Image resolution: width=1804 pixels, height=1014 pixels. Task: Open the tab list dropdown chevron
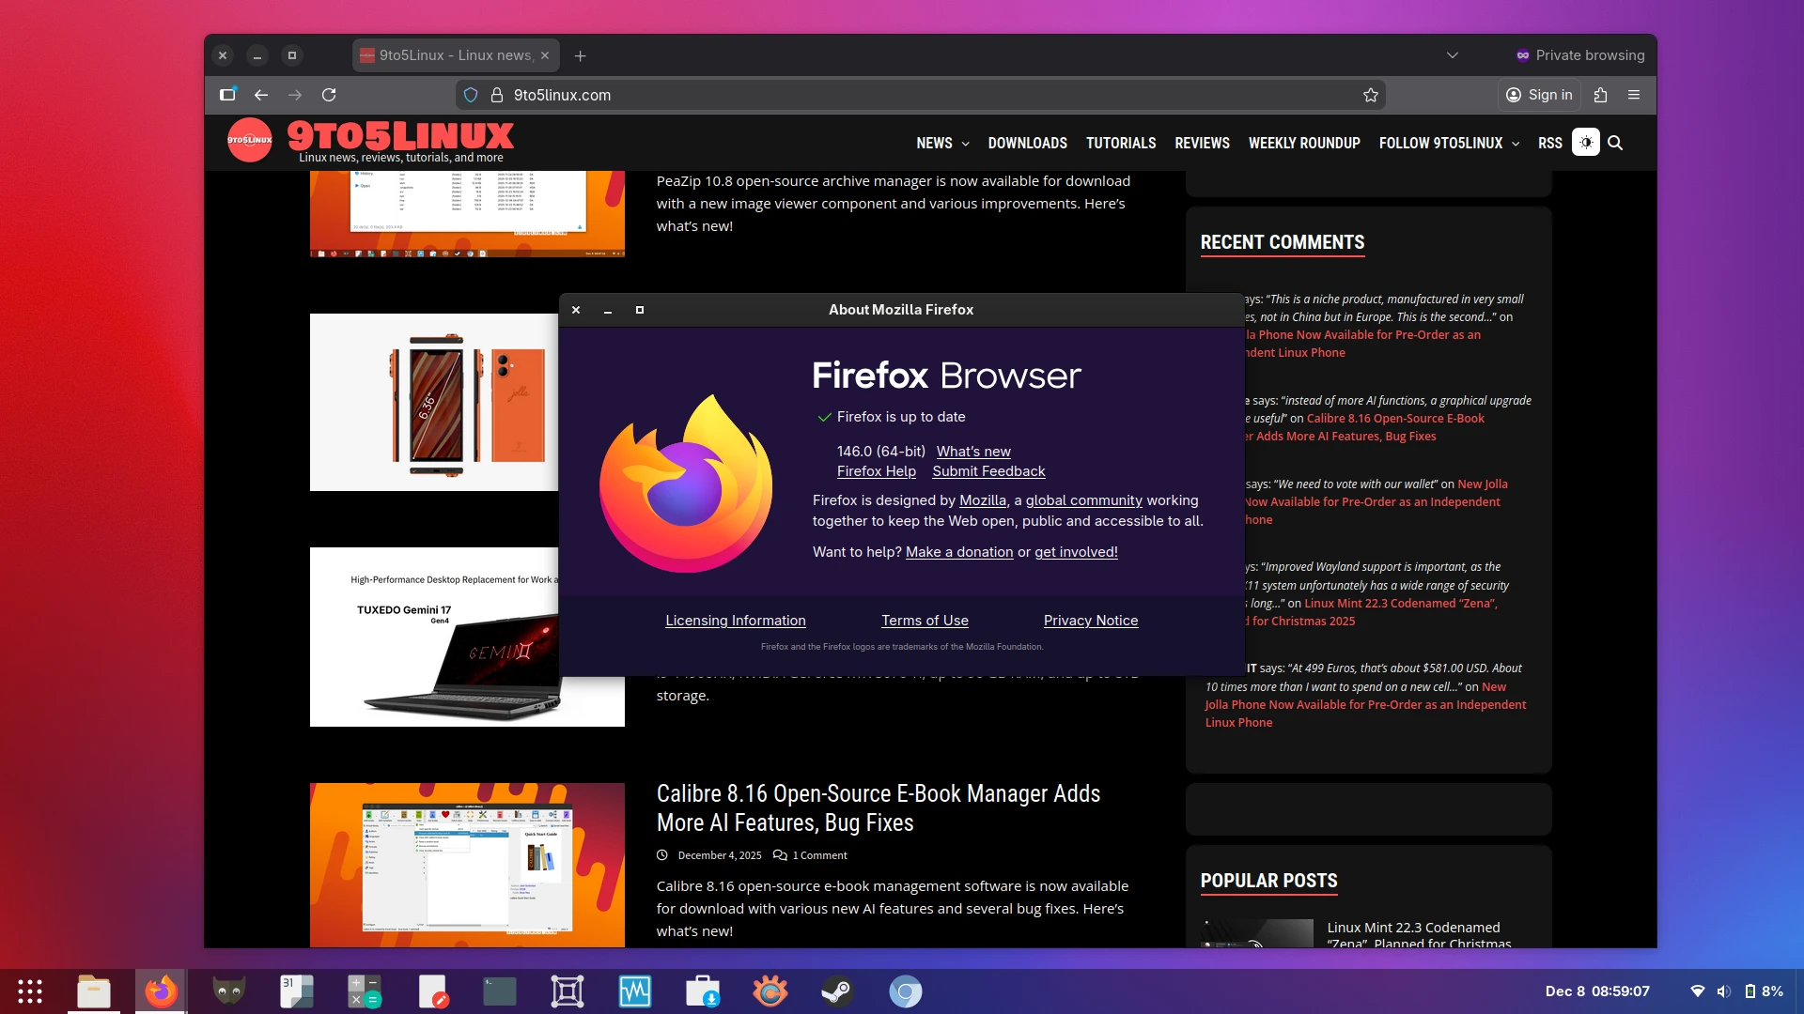click(1452, 54)
